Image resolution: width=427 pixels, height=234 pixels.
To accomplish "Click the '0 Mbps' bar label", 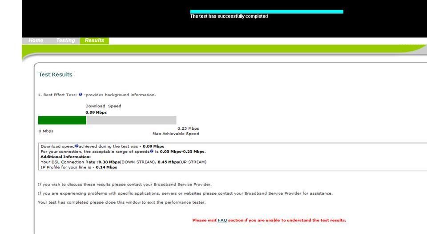I will (46, 131).
